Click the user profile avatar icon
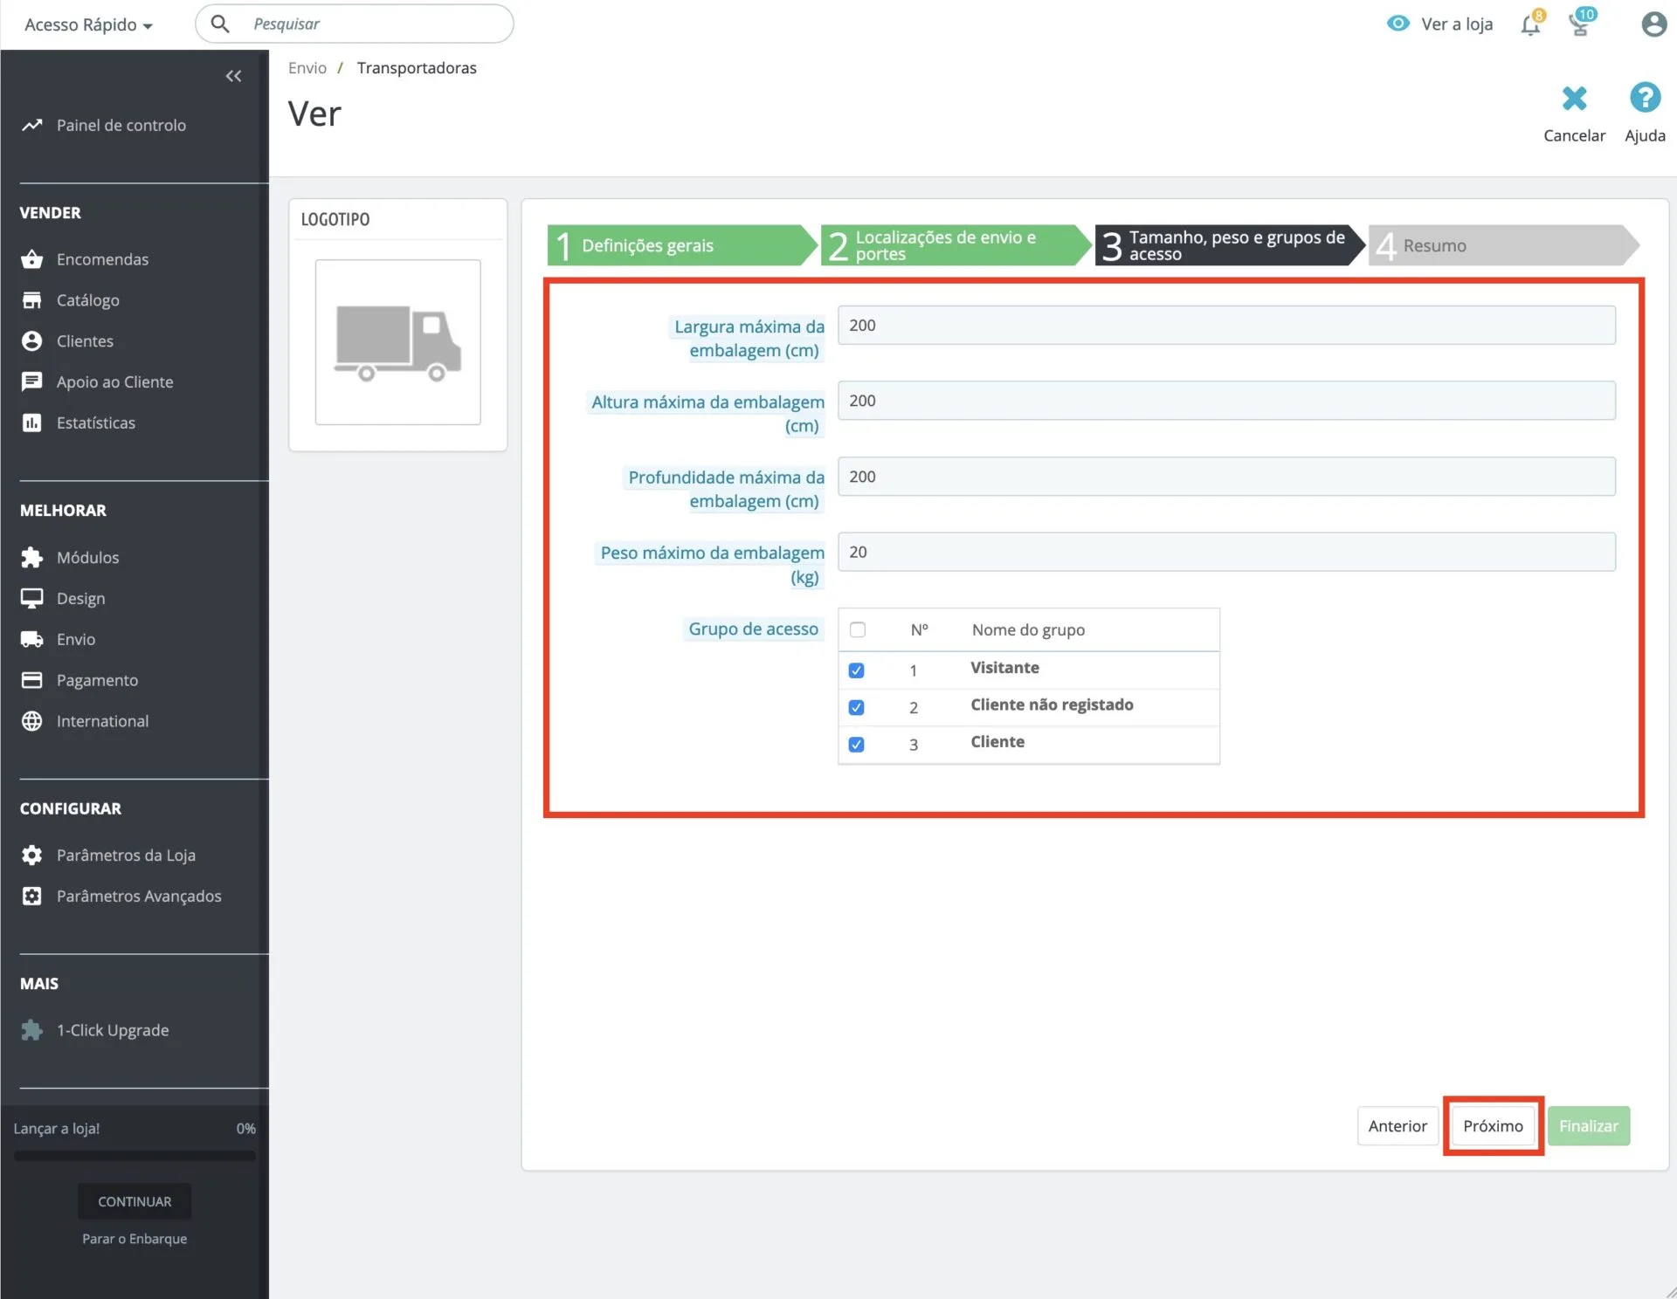Image resolution: width=1677 pixels, height=1299 pixels. 1653,24
